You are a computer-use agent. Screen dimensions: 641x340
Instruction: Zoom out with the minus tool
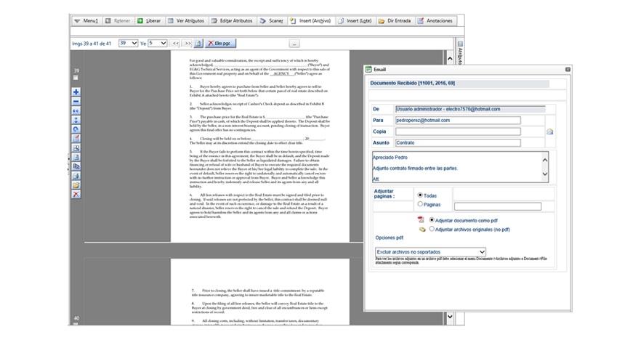[x=76, y=102]
